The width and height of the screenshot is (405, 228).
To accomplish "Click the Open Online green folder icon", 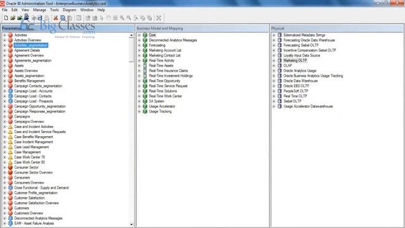I will coord(20,18).
